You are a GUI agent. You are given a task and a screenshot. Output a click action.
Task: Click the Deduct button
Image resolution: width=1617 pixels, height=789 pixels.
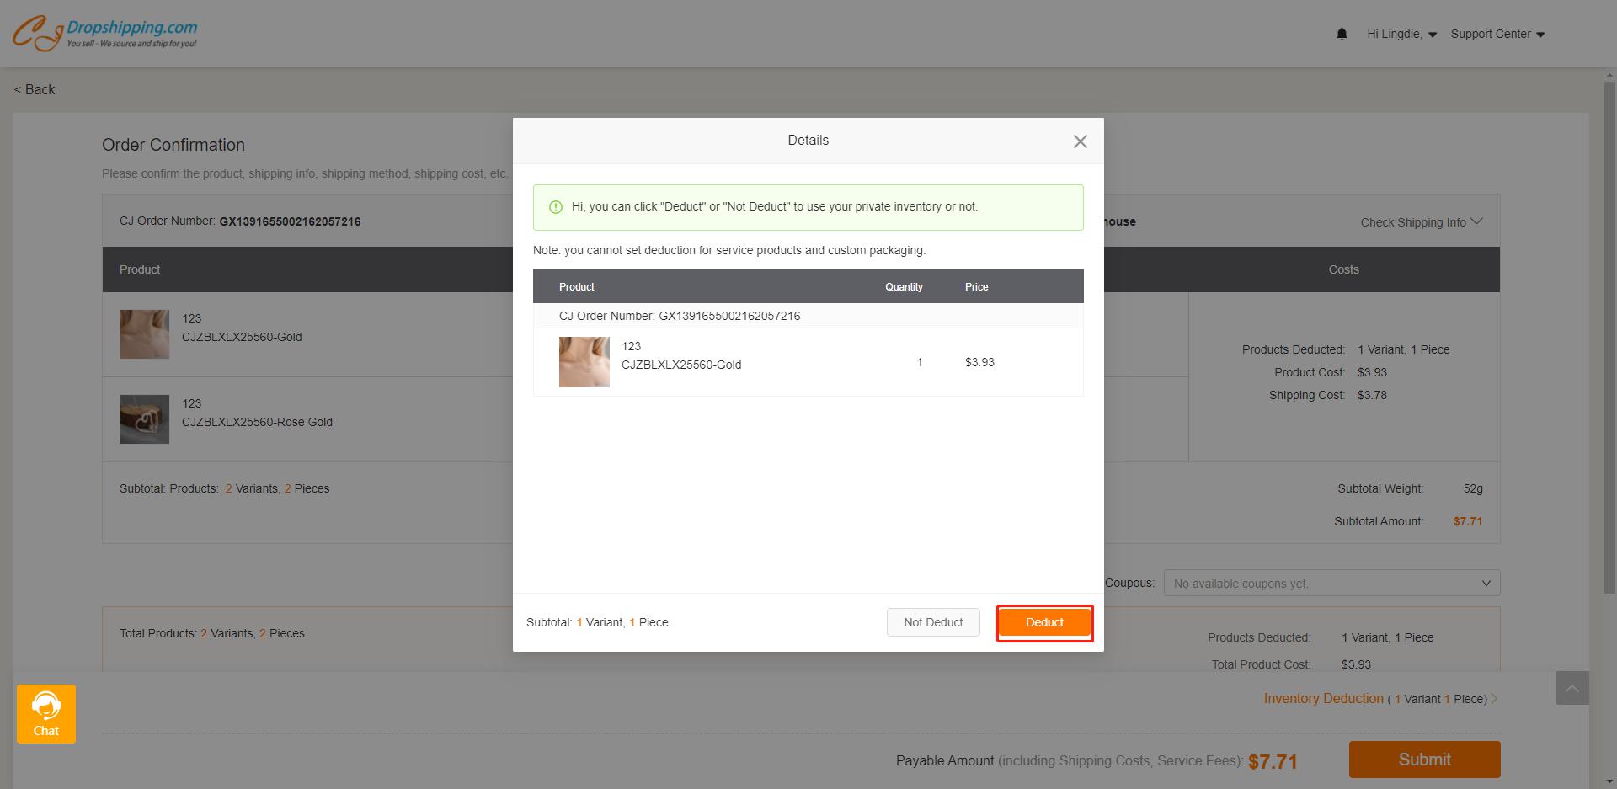(x=1044, y=622)
